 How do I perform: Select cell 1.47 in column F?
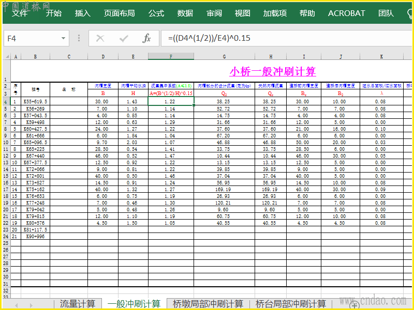pyautogui.click(x=171, y=156)
